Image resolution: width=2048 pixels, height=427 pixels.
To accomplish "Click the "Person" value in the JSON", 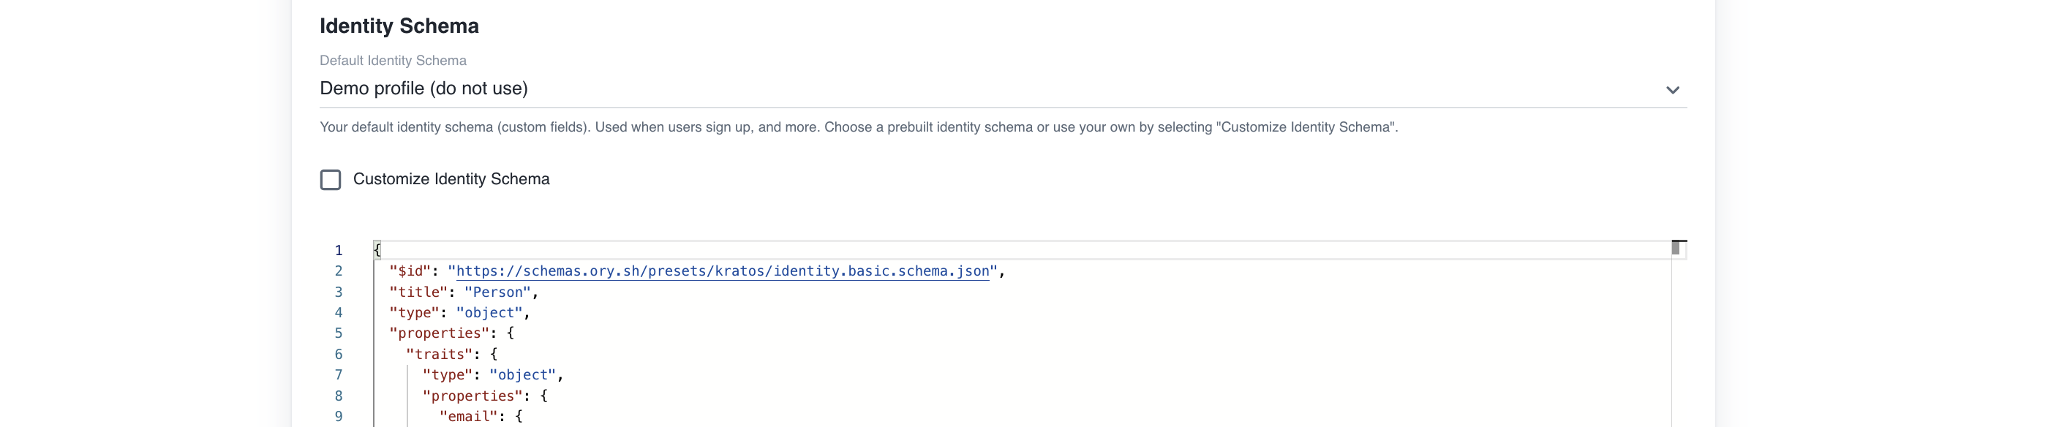I will (497, 292).
